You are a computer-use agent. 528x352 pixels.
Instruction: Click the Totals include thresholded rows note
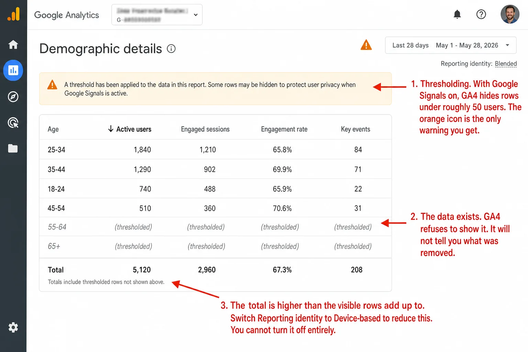[106, 282]
